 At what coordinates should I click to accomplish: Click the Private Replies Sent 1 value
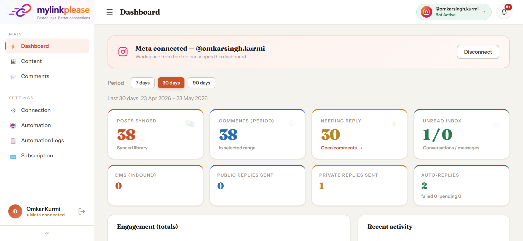click(x=321, y=186)
